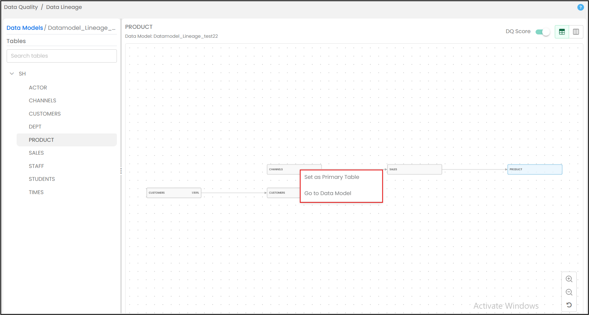Screen dimensions: 589x315
Task: Select TIMES in the tables list
Action: pyautogui.click(x=36, y=192)
